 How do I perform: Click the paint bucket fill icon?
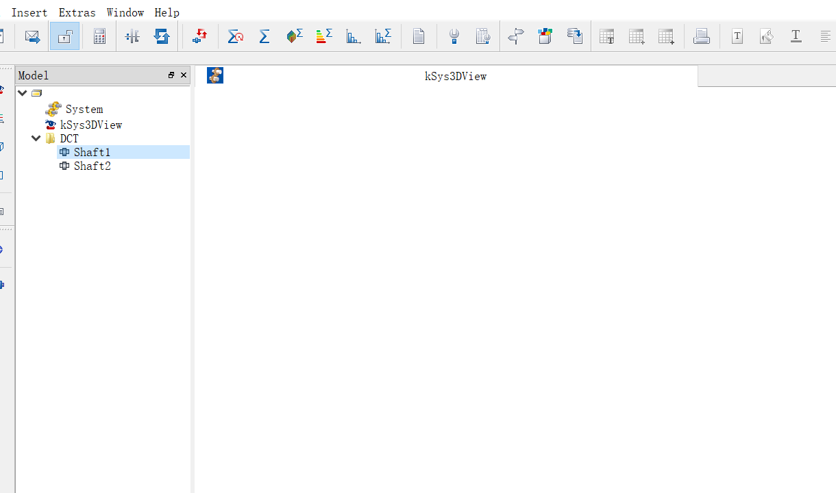[x=766, y=37]
